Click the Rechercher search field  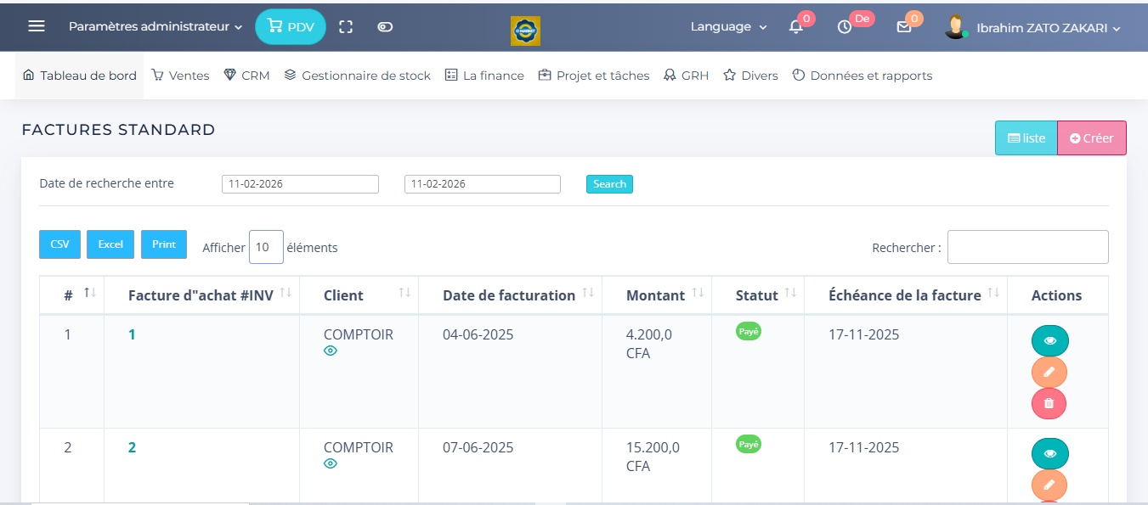tap(1027, 247)
